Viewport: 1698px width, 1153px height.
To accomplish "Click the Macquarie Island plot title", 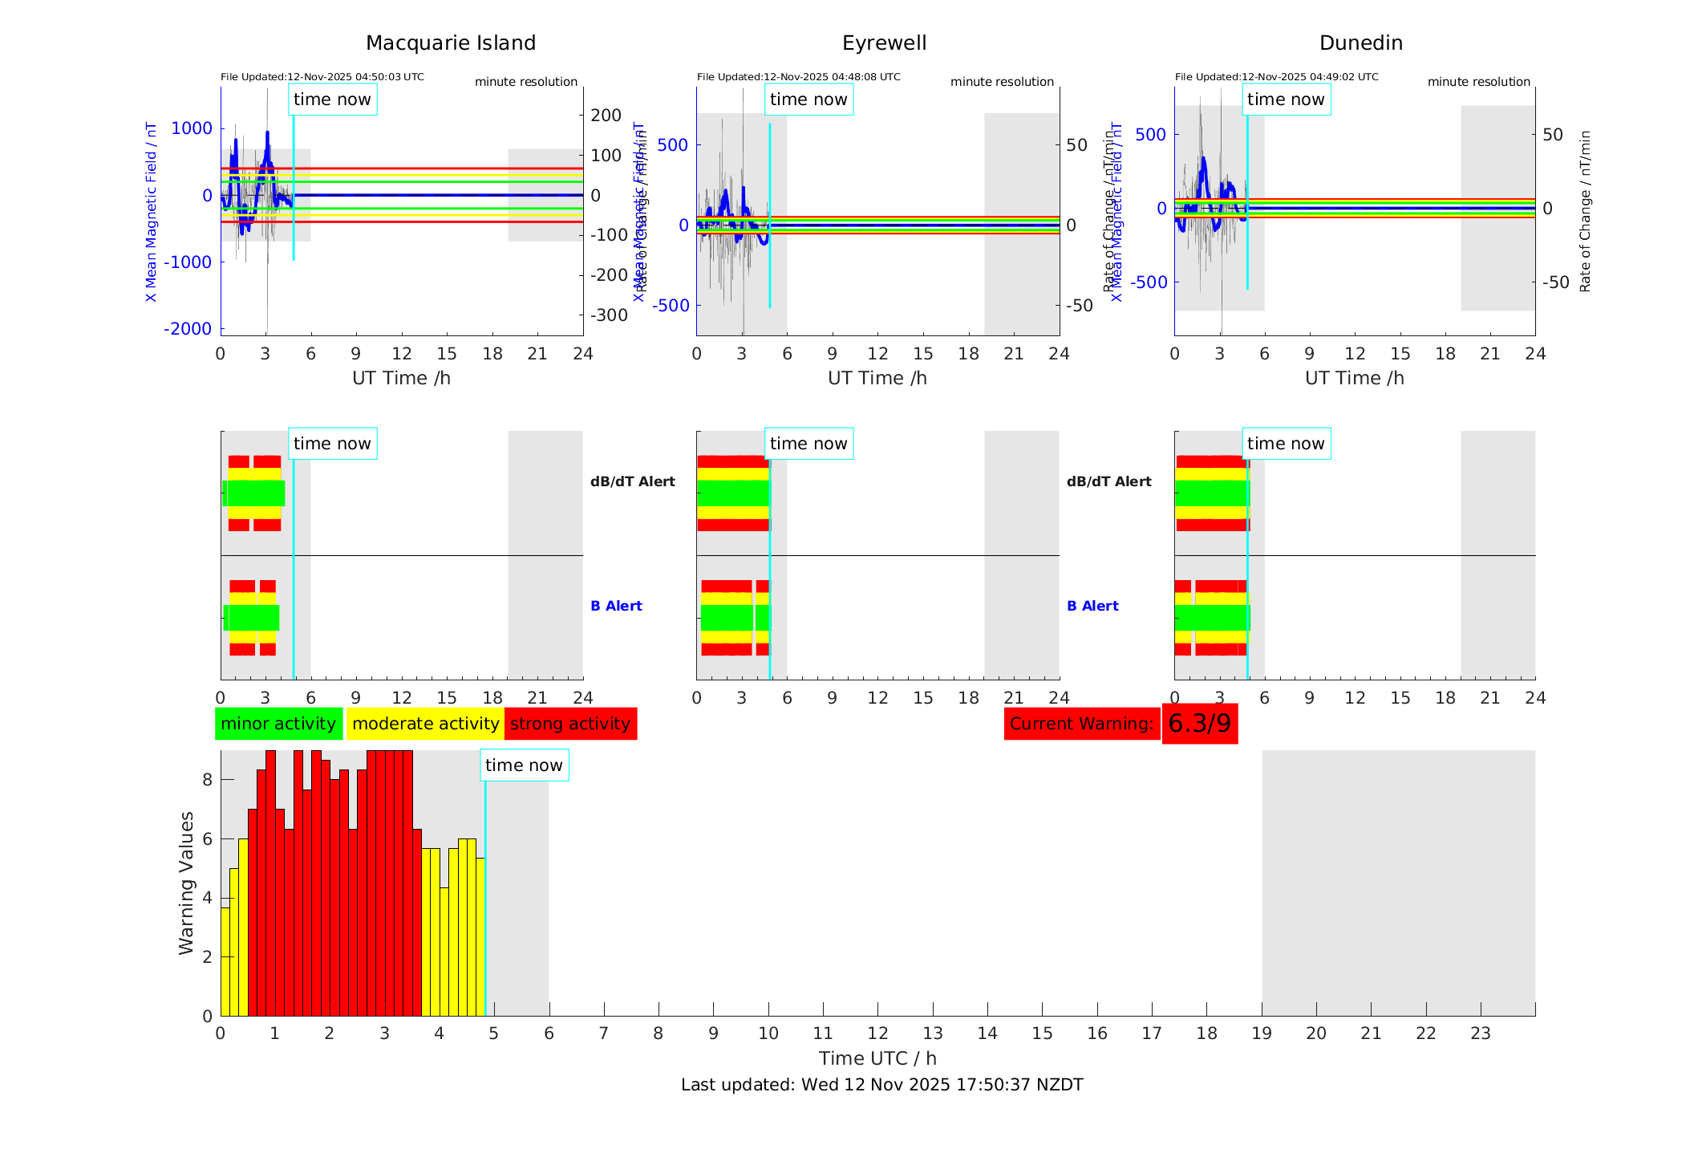I will [x=450, y=43].
